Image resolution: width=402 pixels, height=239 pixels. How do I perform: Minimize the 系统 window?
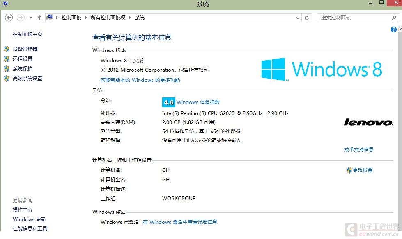(370, 3)
